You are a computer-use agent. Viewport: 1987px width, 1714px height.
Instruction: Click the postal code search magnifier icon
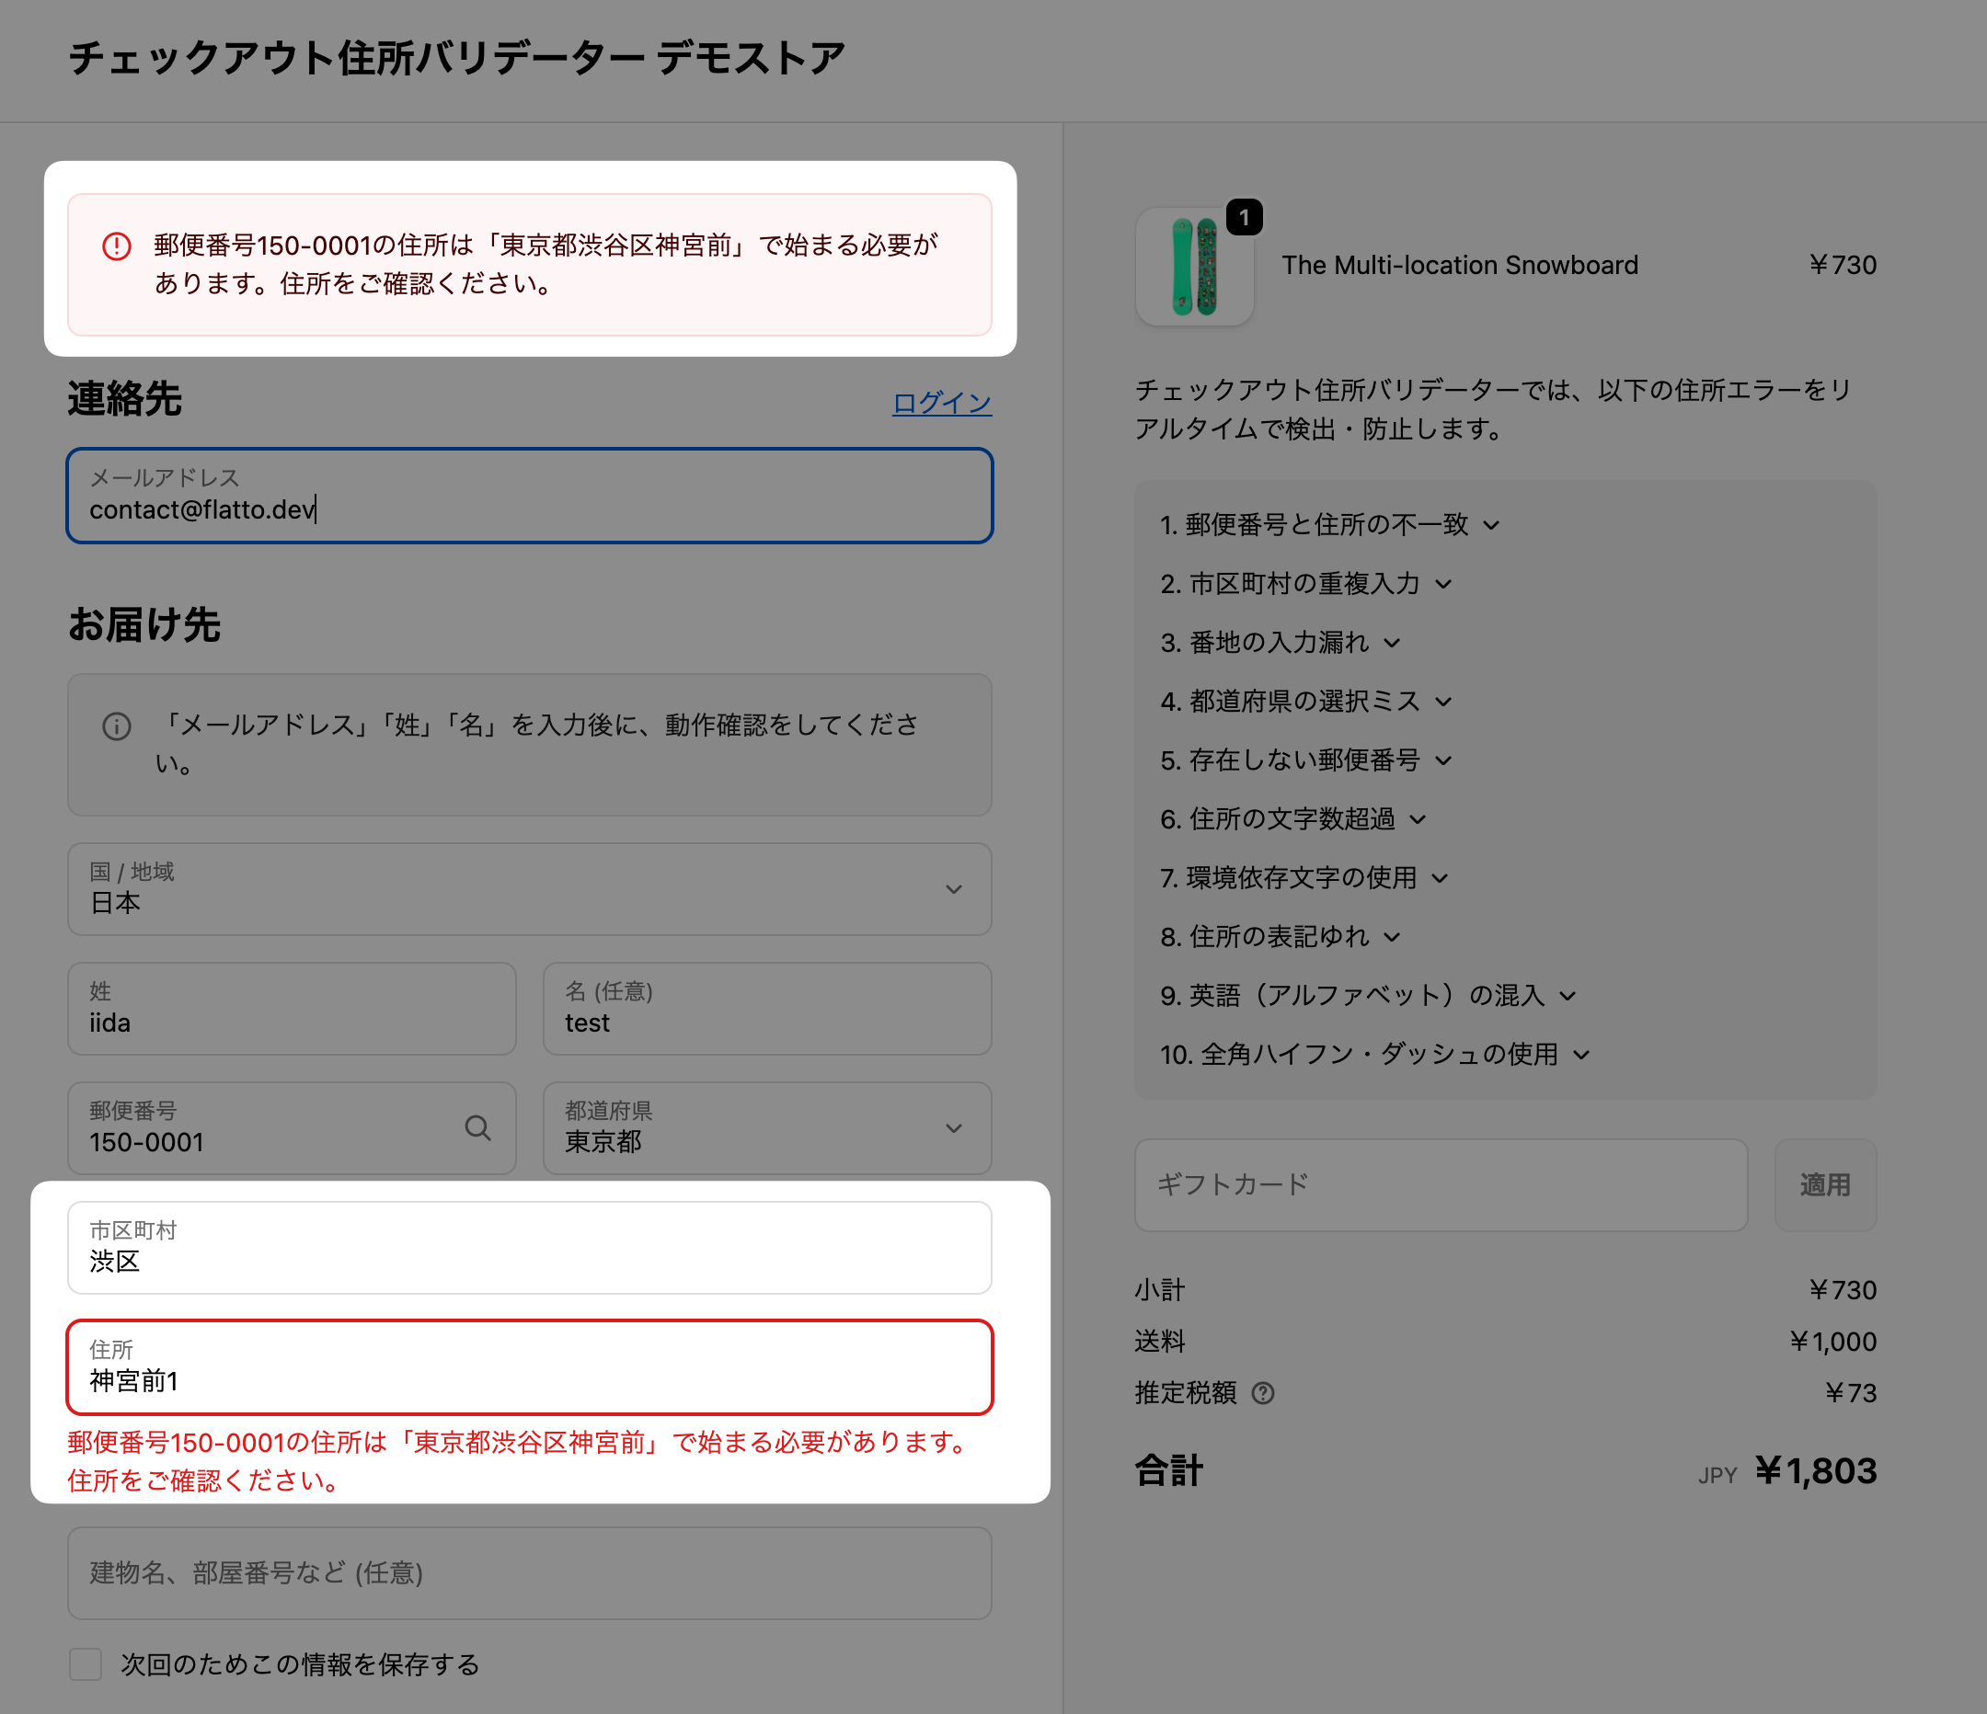477,1128
